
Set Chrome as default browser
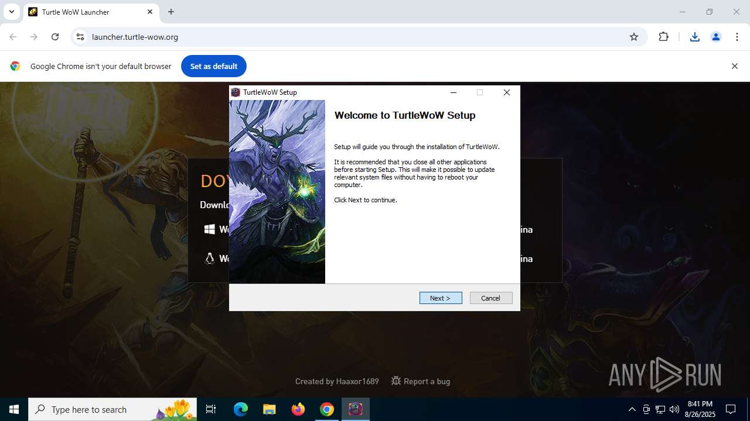[x=214, y=66]
